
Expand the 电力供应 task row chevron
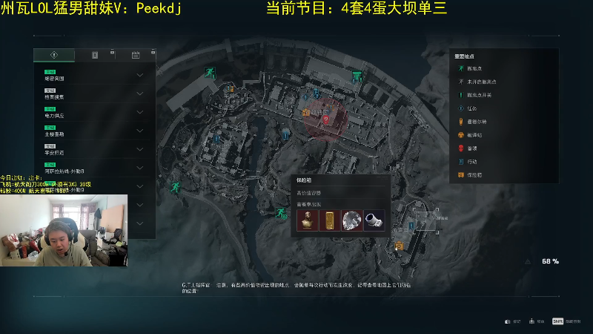(140, 112)
